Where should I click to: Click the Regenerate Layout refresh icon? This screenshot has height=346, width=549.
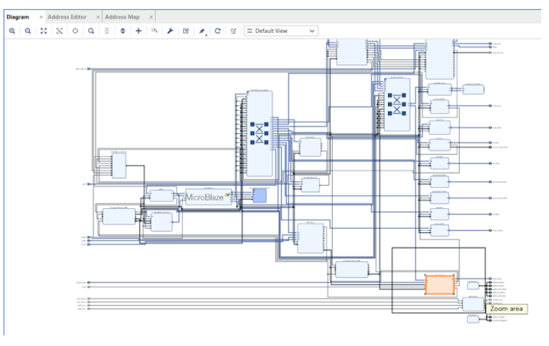pos(218,31)
